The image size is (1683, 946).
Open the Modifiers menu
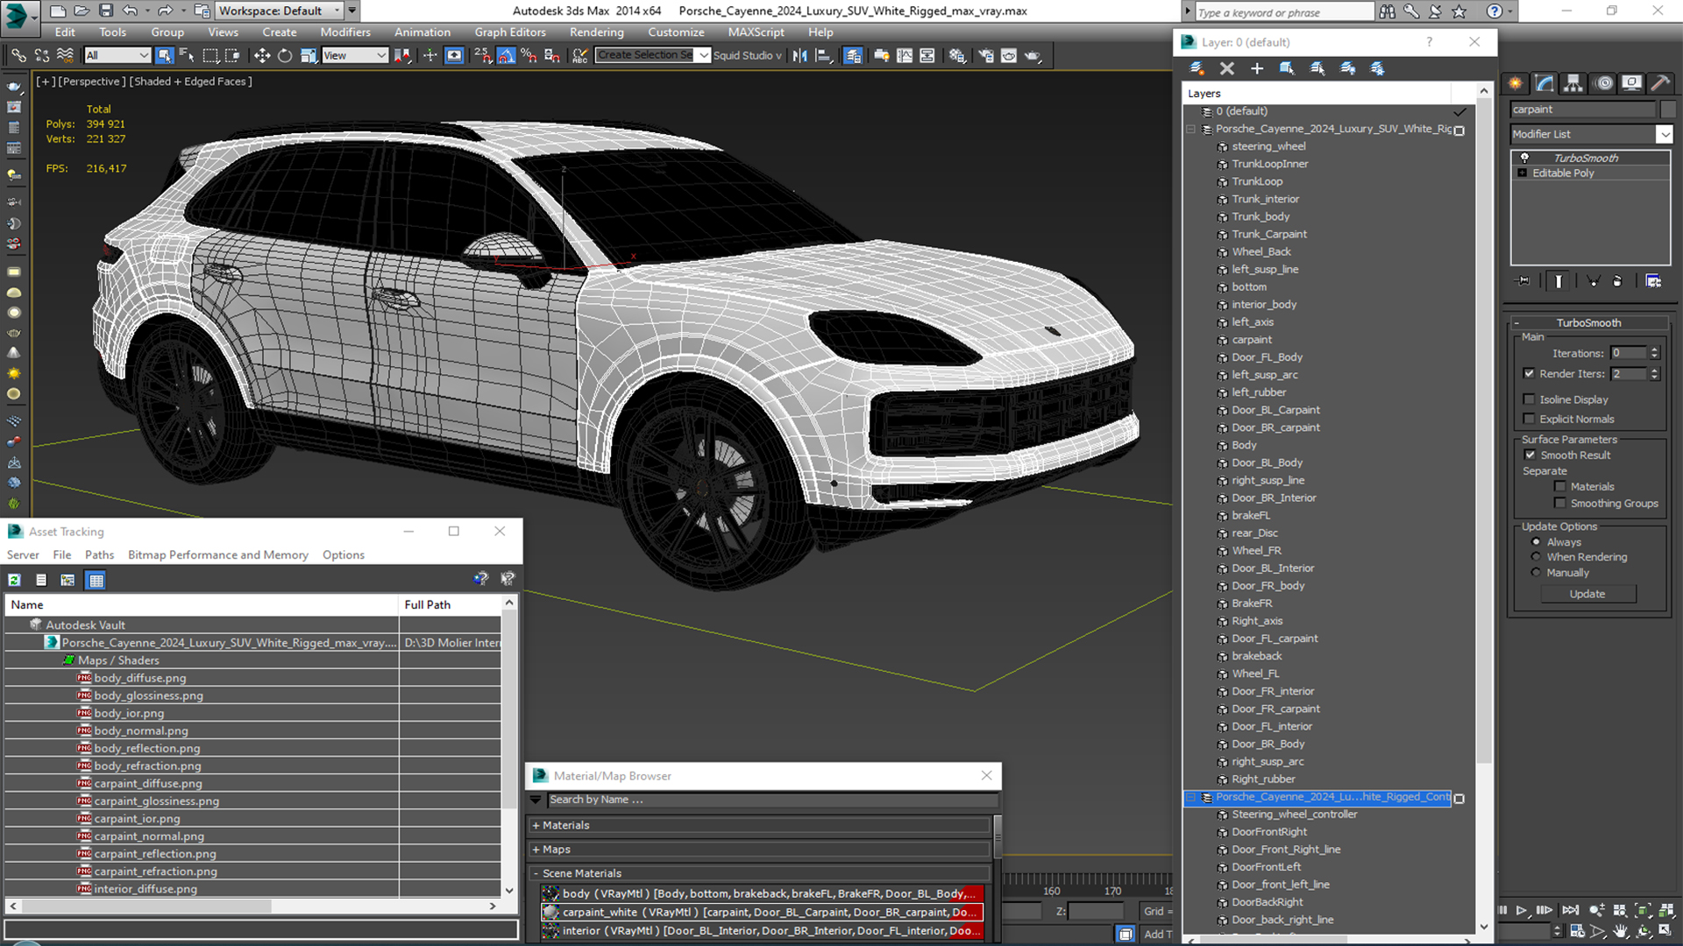point(345,32)
